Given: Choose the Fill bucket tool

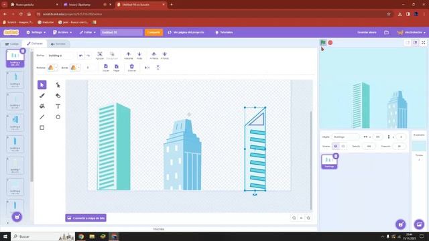Looking at the screenshot, I should 42,106.
